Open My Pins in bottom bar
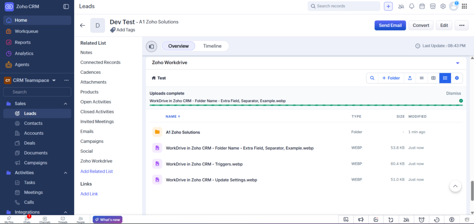The height and width of the screenshot is (224, 474). [9, 220]
